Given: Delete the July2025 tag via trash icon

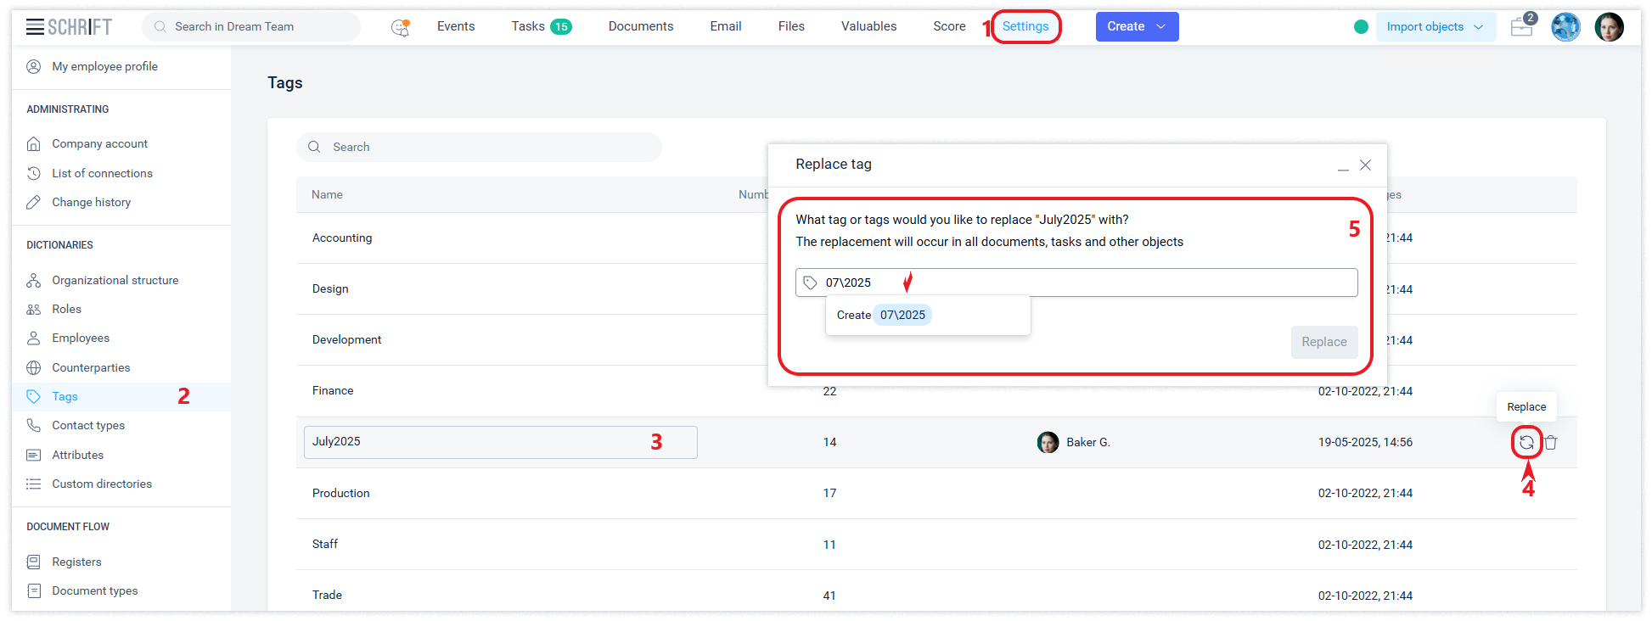Looking at the screenshot, I should click(x=1551, y=442).
